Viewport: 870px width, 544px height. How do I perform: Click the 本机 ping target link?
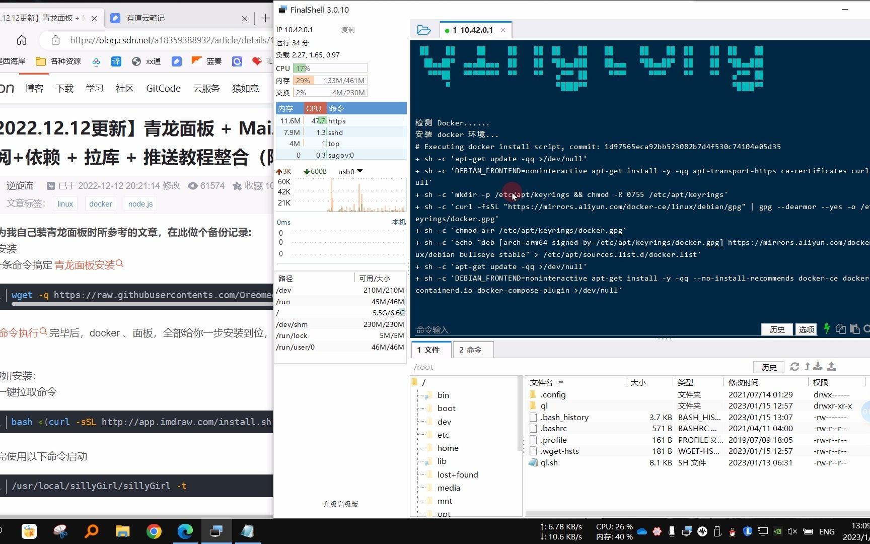(399, 222)
